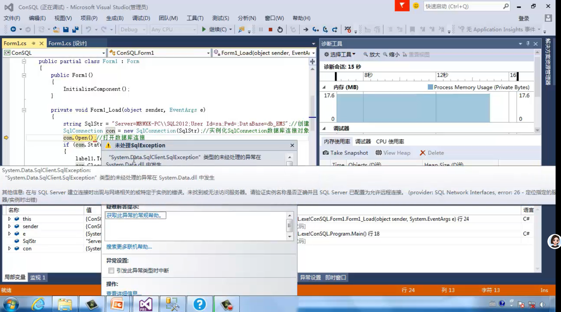Click the Zoom Out magnifier in Diagnostic Tools
561x312 pixels.
[x=385, y=54]
